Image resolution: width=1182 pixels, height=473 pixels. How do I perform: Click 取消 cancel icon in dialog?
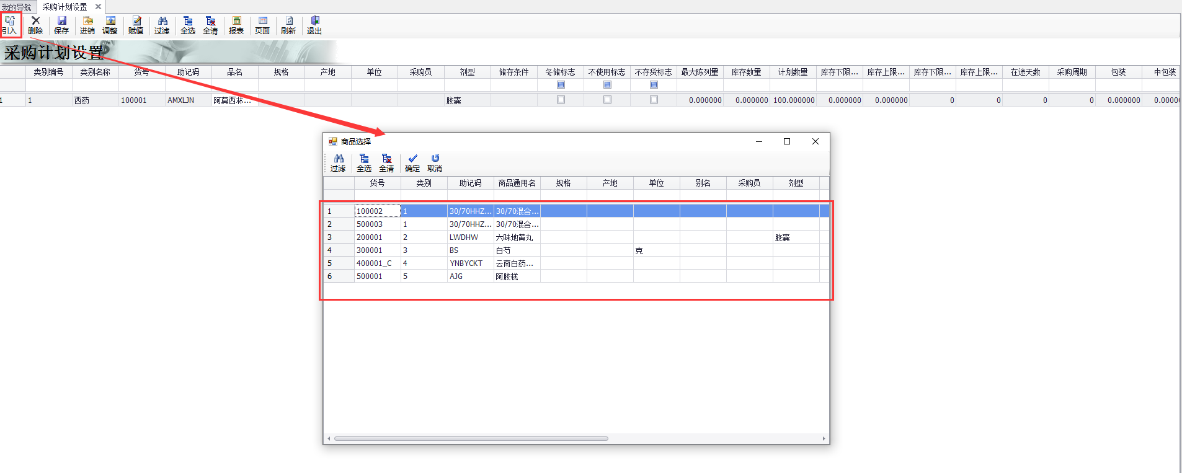coord(435,163)
